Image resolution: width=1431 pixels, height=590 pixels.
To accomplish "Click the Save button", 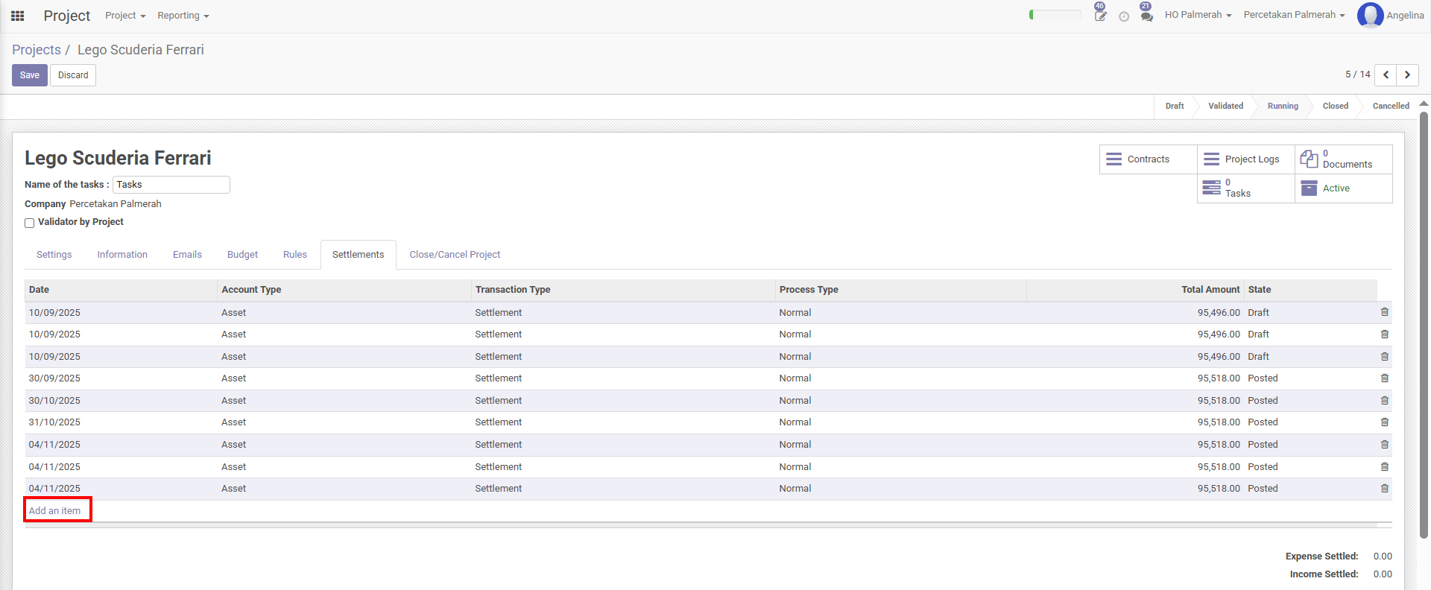I will pos(30,75).
